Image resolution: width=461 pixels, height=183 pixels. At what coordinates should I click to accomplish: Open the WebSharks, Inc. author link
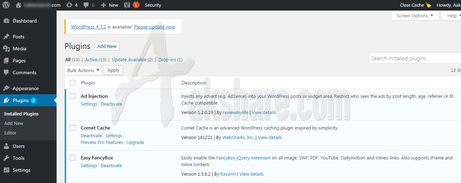pyautogui.click(x=238, y=137)
